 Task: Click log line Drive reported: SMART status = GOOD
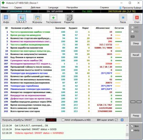coord(36,129)
